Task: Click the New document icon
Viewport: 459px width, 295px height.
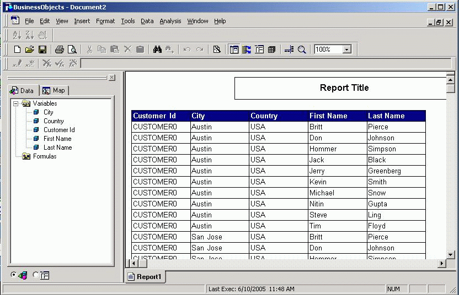Action: pyautogui.click(x=17, y=50)
